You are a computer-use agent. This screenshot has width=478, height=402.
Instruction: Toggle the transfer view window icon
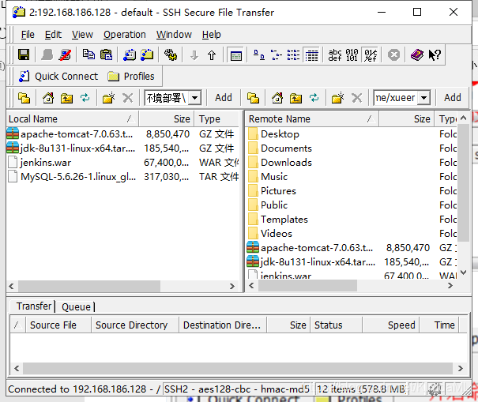point(236,55)
